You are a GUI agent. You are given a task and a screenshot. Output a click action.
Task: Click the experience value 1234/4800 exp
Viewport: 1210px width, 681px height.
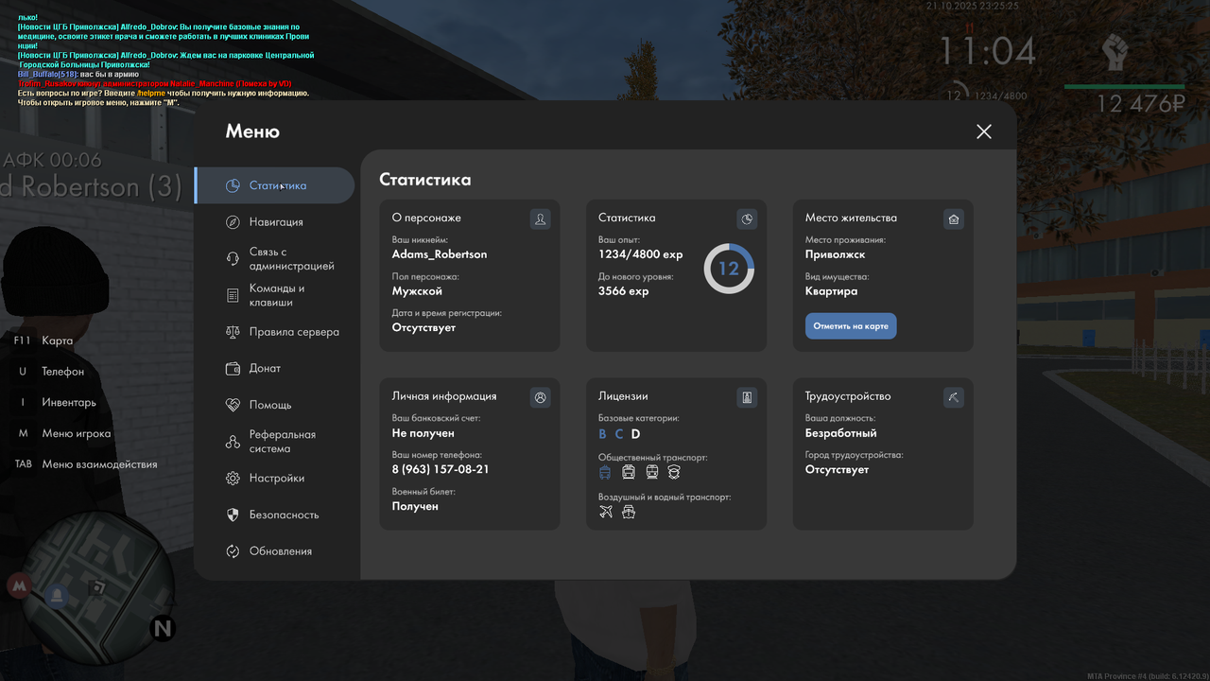point(641,254)
